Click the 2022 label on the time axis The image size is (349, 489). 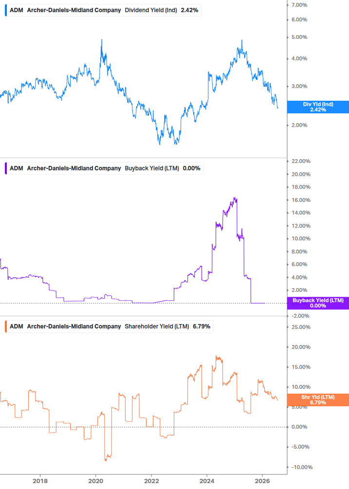point(151,481)
